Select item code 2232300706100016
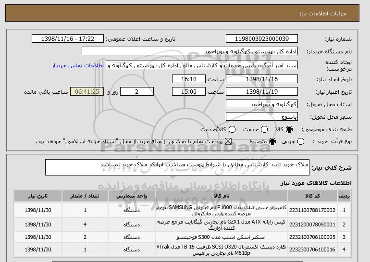The height and width of the screenshot is (262, 370). [312, 250]
